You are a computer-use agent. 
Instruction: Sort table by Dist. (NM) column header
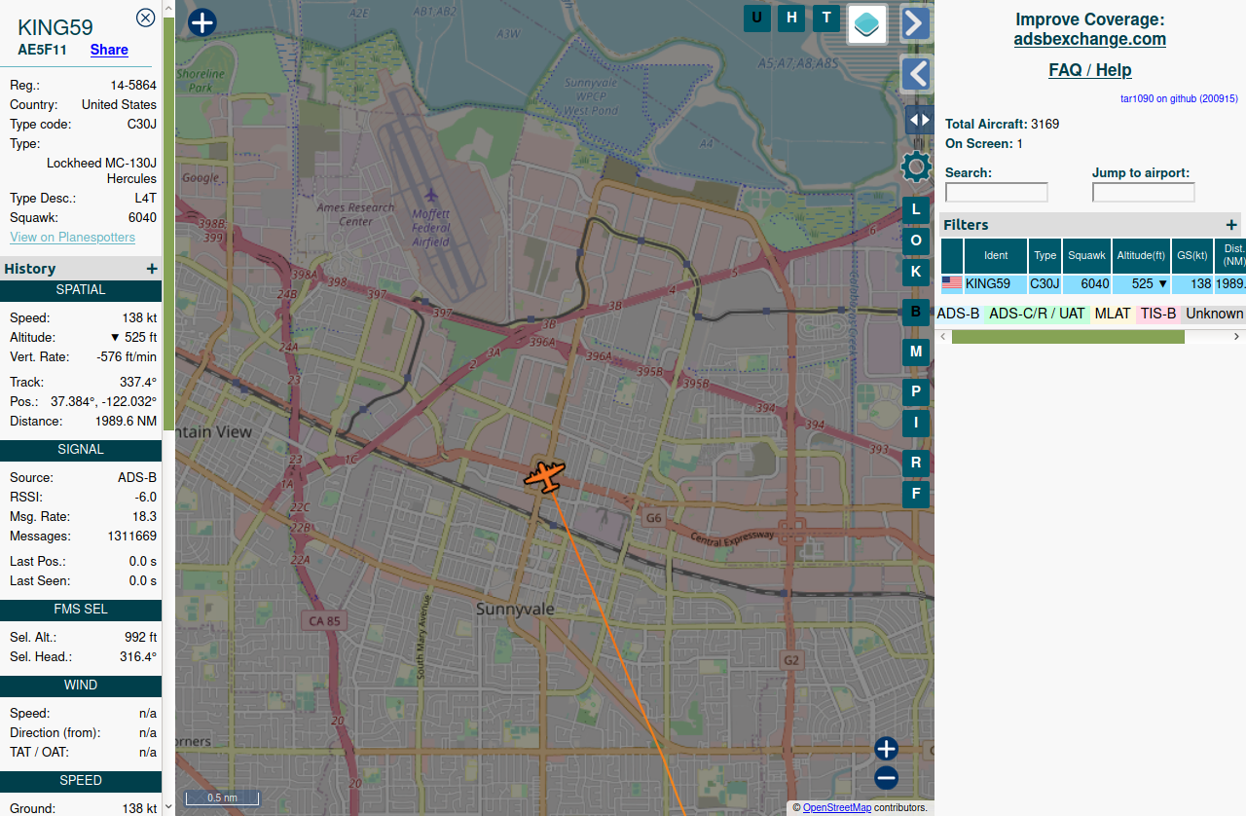(1231, 256)
